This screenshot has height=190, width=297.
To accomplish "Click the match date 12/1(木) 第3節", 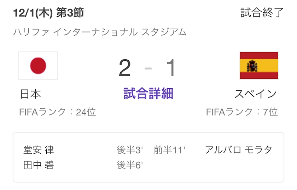I will (48, 13).
